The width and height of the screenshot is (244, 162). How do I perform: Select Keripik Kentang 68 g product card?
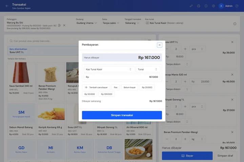pyautogui.click(x=51, y=120)
